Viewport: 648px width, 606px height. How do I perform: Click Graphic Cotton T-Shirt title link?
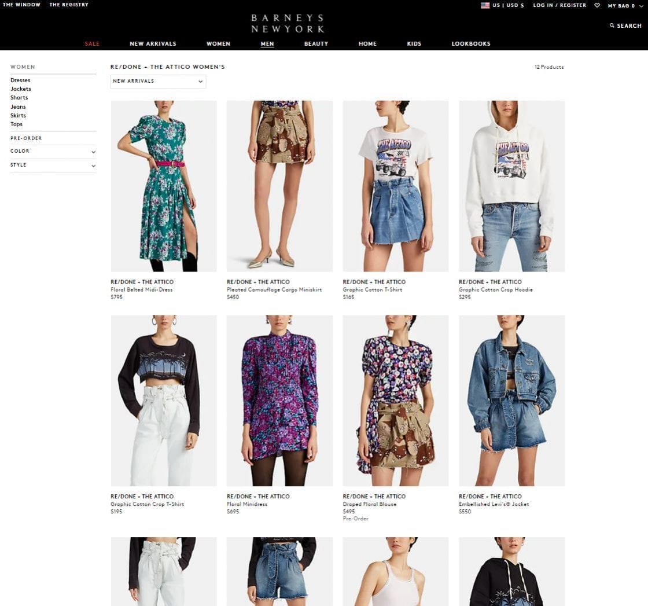point(373,290)
